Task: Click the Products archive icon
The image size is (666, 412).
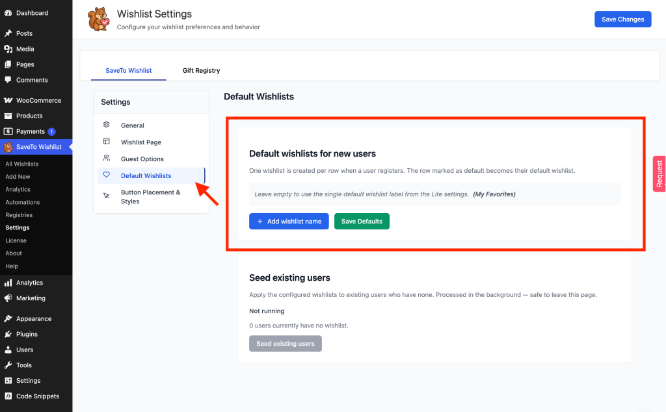Action: (8, 116)
